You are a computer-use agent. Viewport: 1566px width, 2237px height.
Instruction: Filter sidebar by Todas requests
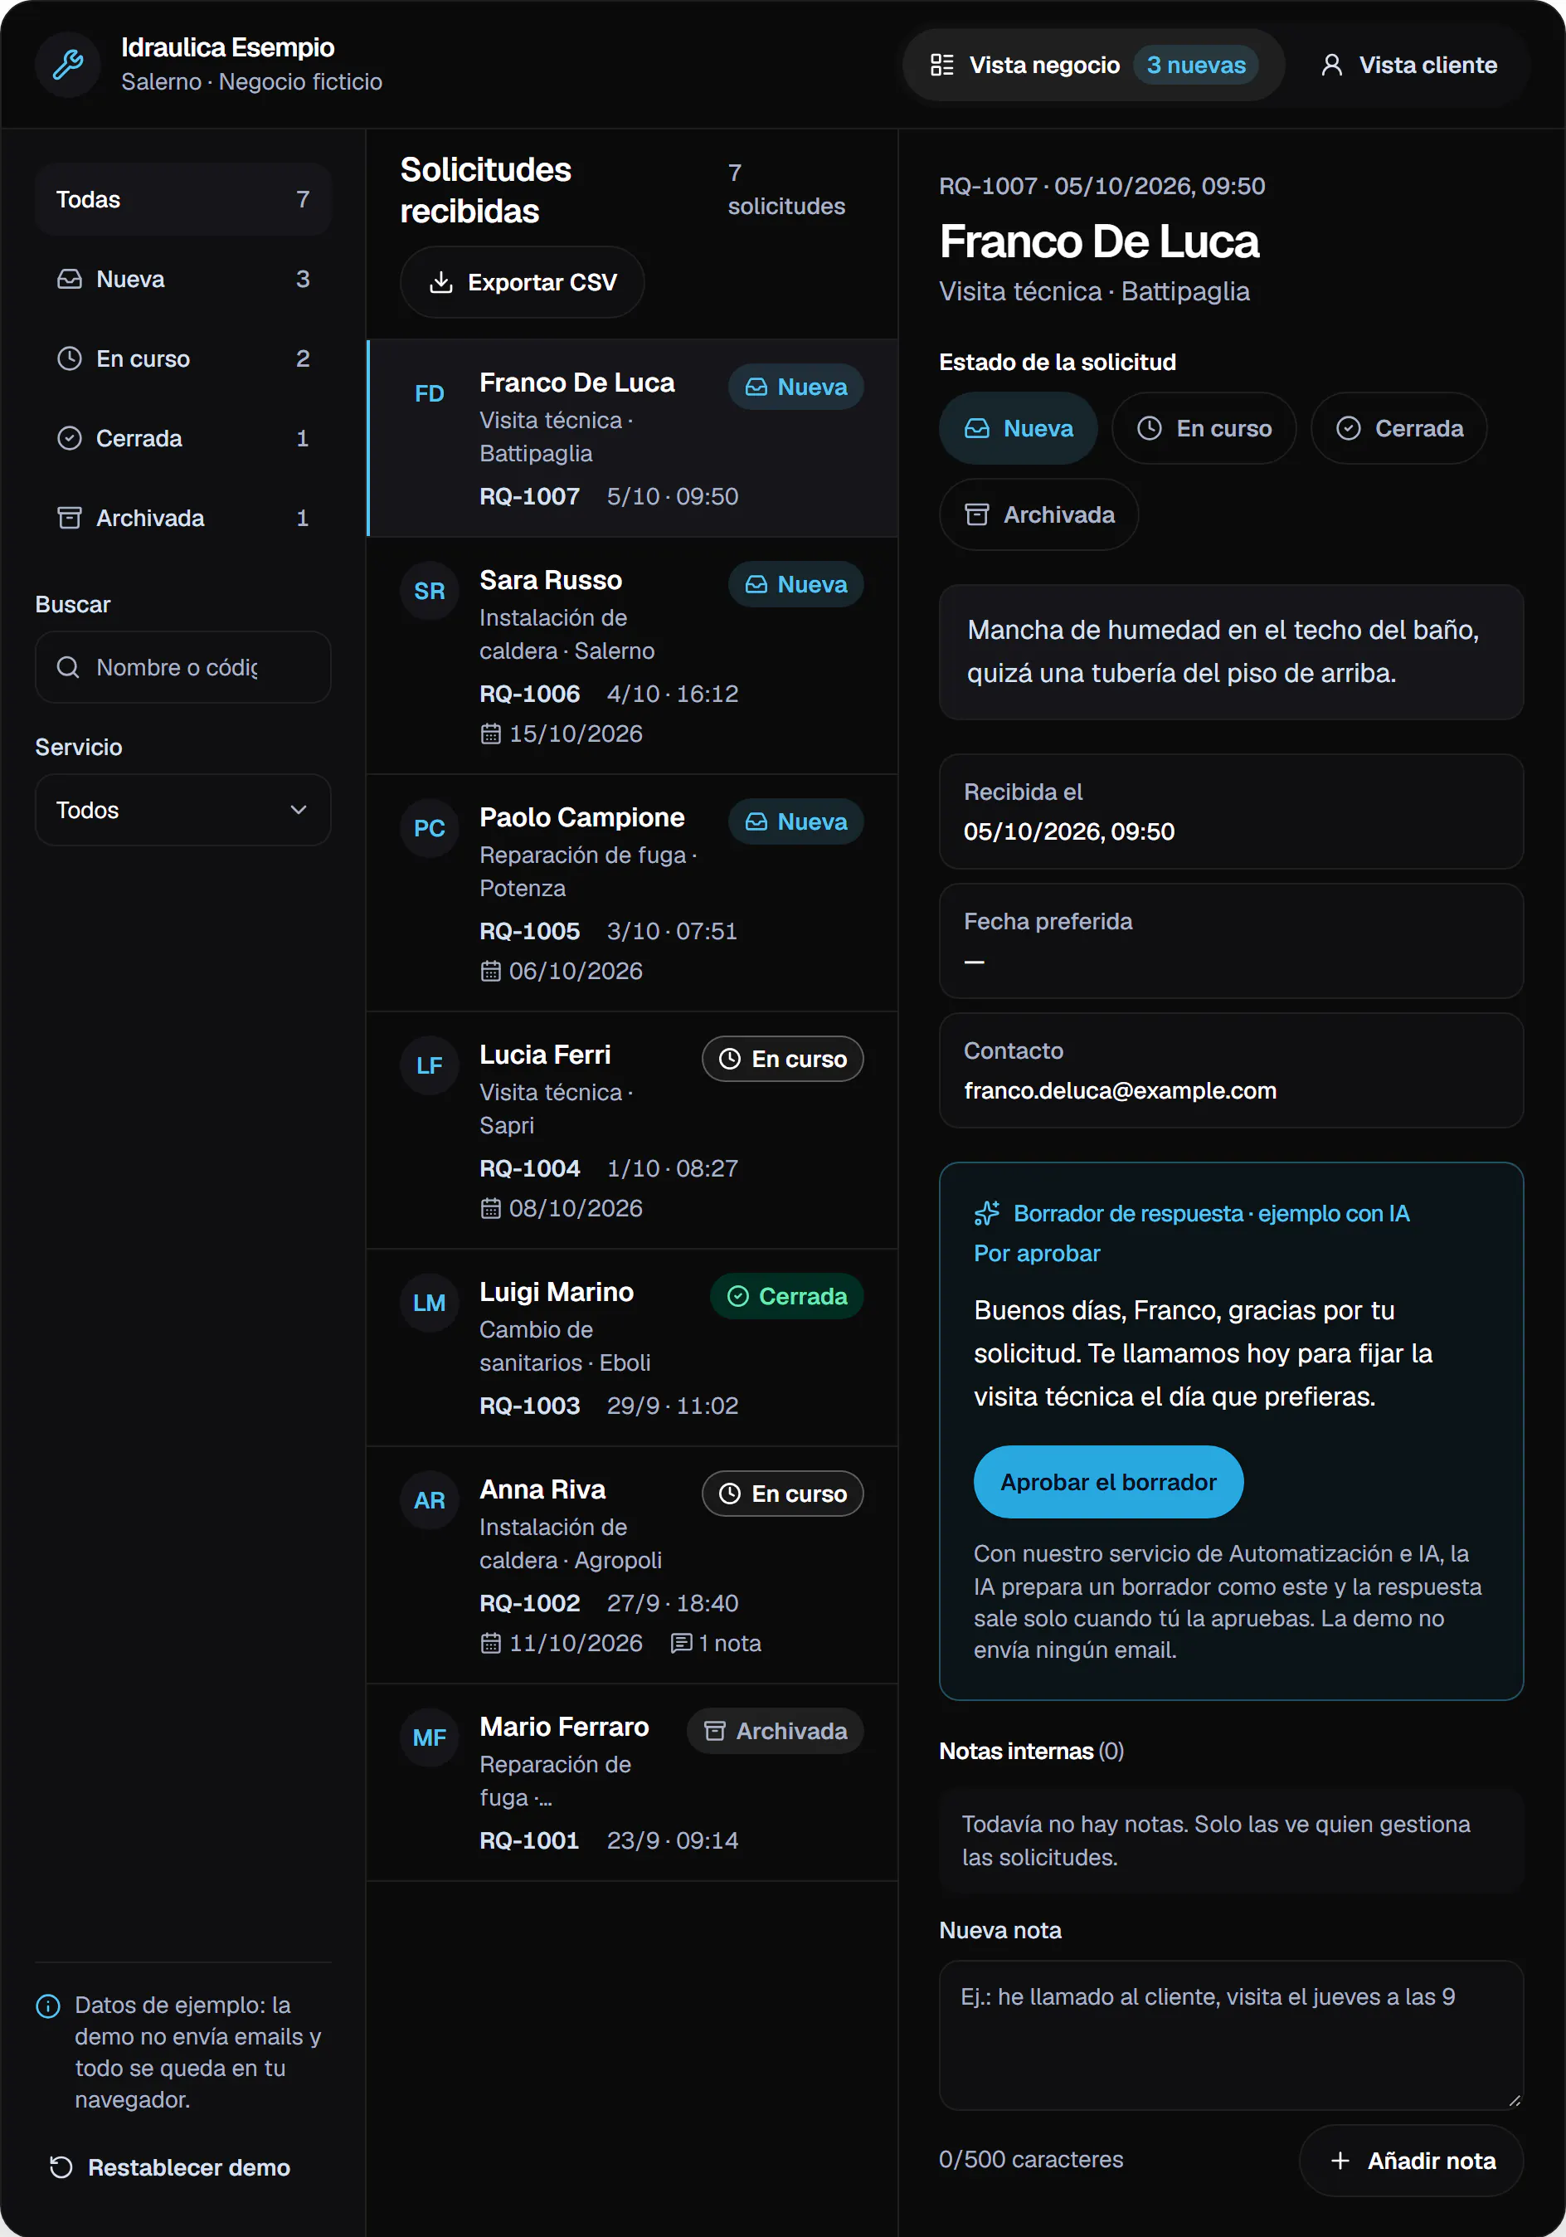[183, 200]
